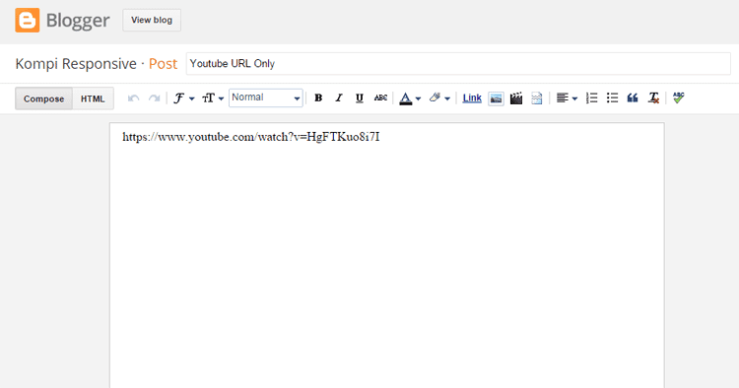Click the YouTube URL text in editor
This screenshot has height=388, width=739.
tap(250, 137)
